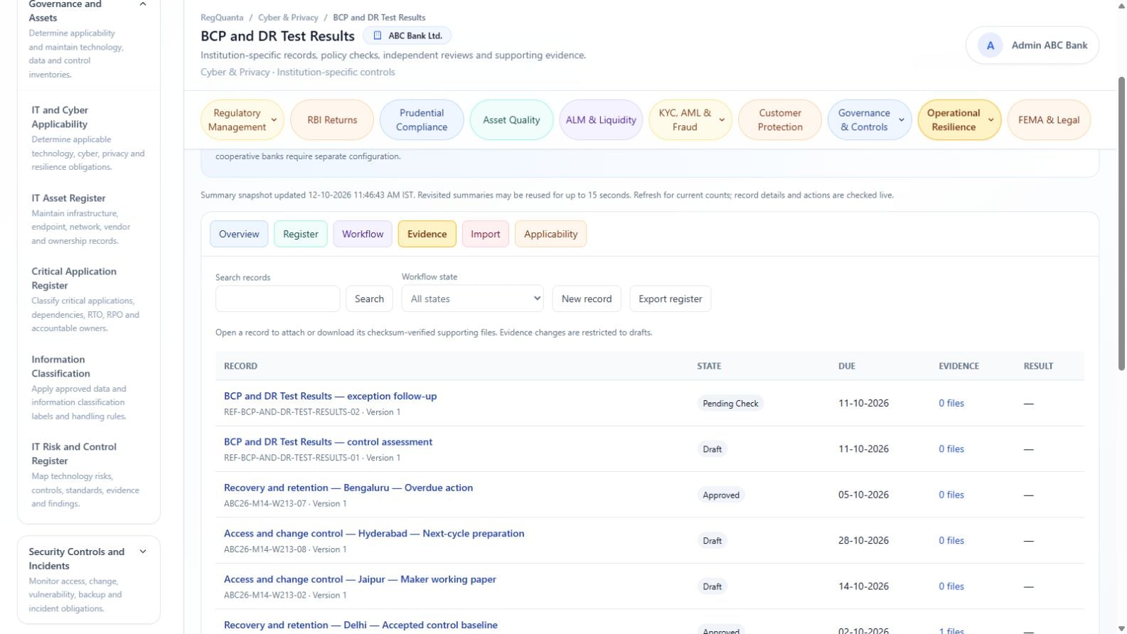Collapse the Governance and Assets section

click(143, 4)
